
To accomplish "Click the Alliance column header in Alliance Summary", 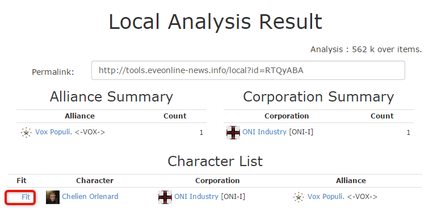I will [79, 116].
